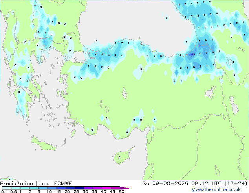This screenshot has height=193, width=249.
Task: Click the 20–25 mm legend swatch
Action: pyautogui.click(x=70, y=188)
